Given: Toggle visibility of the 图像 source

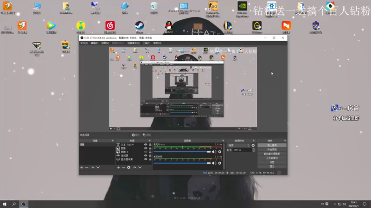Looking at the screenshot, I should point(146,148).
